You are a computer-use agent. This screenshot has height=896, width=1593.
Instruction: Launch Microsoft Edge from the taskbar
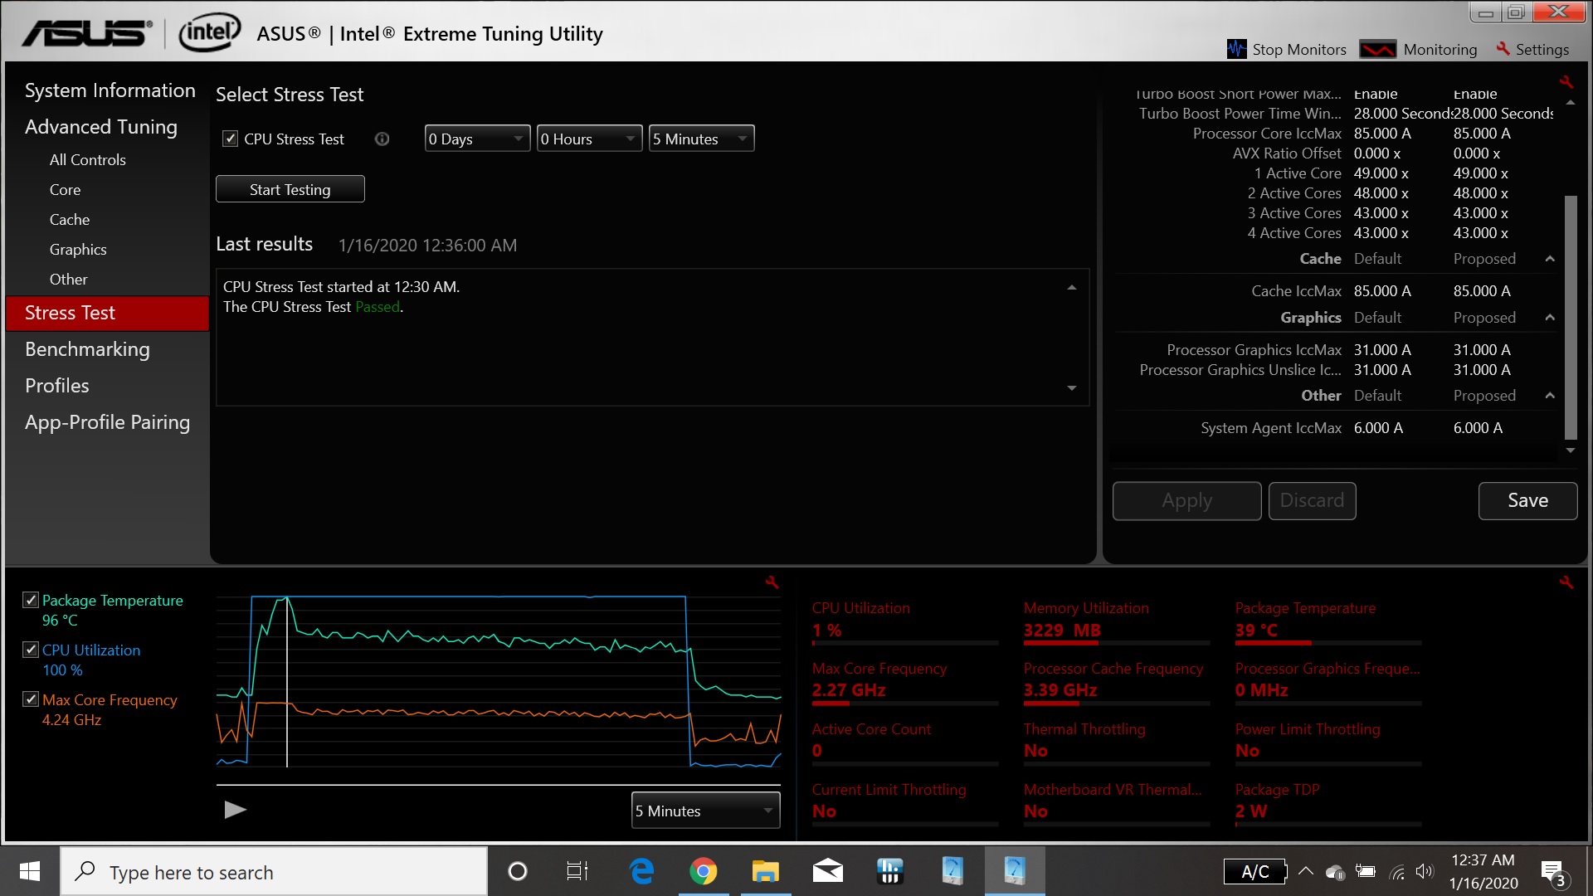[641, 871]
